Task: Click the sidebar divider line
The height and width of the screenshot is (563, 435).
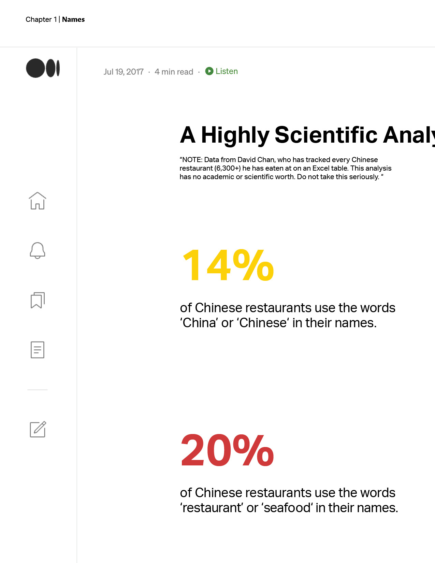Action: [x=38, y=390]
